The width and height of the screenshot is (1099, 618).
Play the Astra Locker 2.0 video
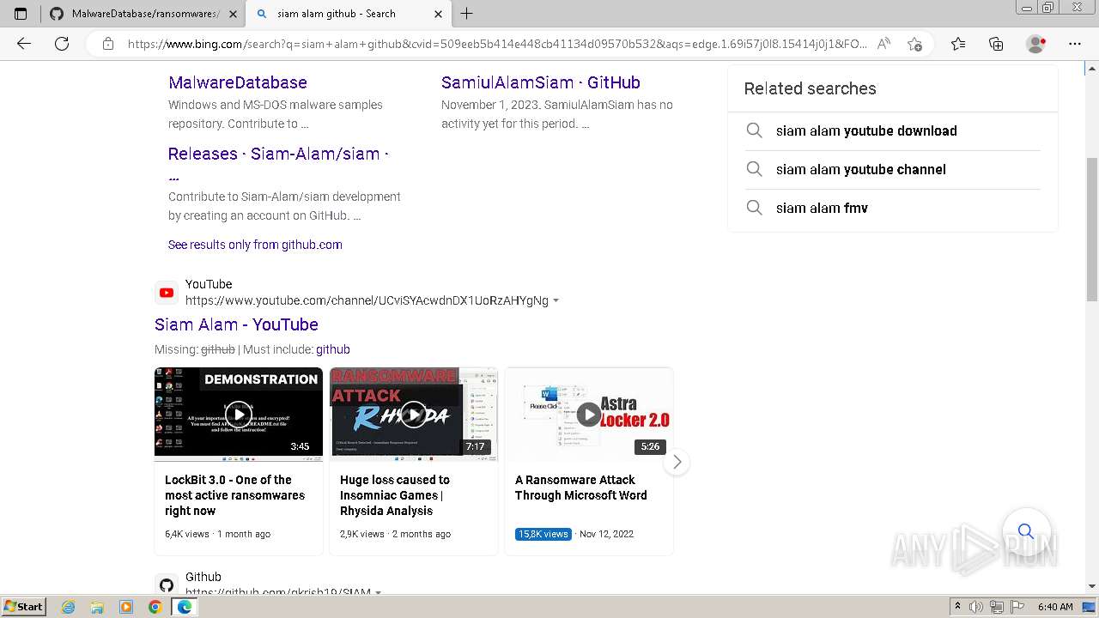pos(589,415)
